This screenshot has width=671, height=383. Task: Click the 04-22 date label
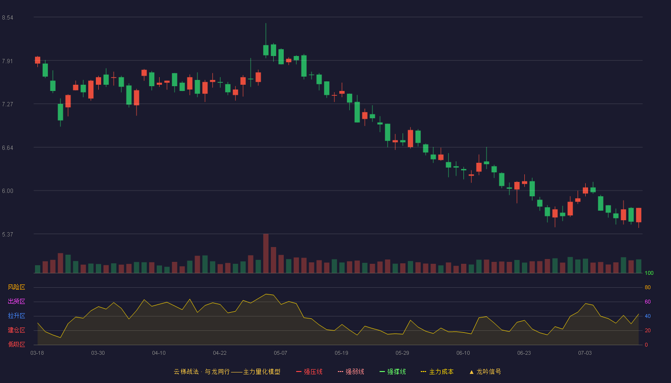click(220, 353)
